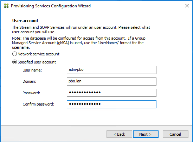The width and height of the screenshot is (193, 142).
Task: Click into the User name field
Action: [x=111, y=70]
